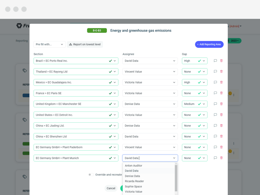Delete the Mexico > EC Guadalajara Inc. row

point(221,82)
